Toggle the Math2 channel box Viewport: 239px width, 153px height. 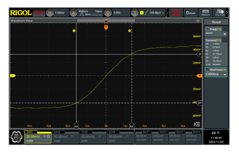pyautogui.click(x=160, y=137)
